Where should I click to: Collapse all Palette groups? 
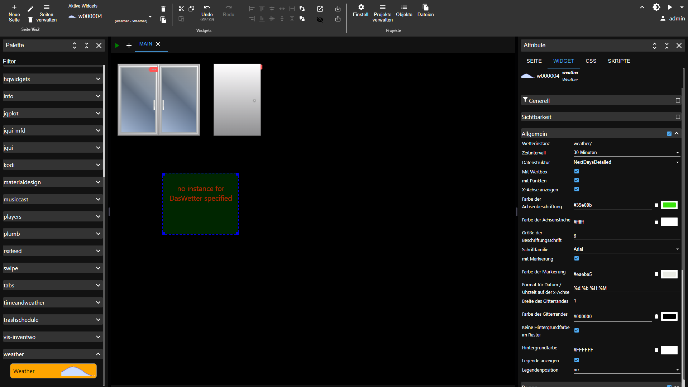pyautogui.click(x=87, y=46)
